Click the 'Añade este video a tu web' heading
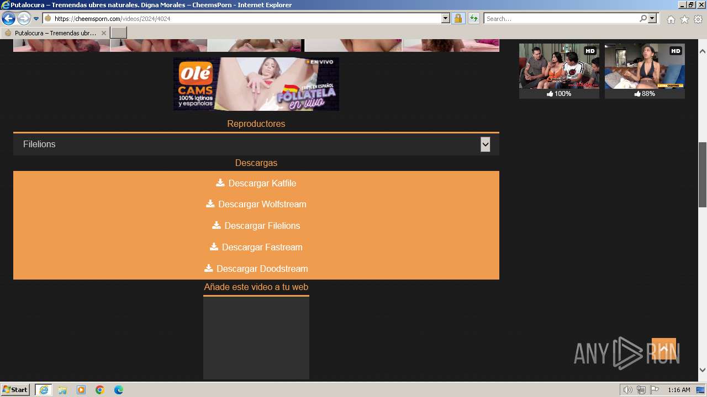 click(256, 287)
